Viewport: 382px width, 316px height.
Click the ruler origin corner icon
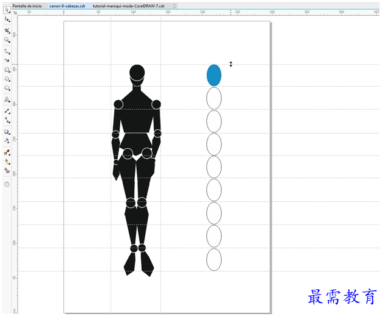tap(15, 13)
